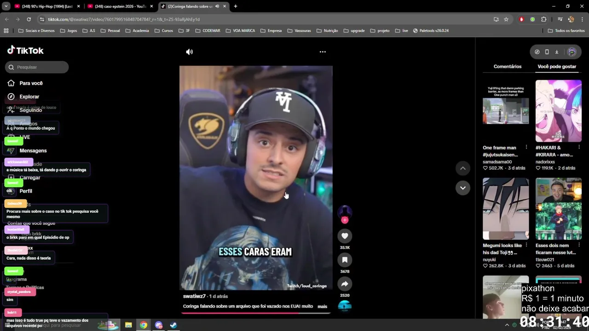The image size is (589, 331).
Task: Click the download desktop app icon
Action: pyautogui.click(x=556, y=52)
